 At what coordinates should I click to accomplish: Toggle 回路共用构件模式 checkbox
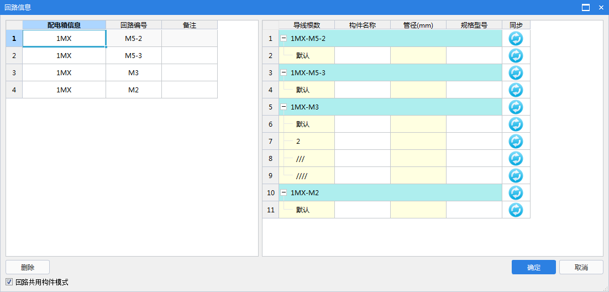(9, 282)
